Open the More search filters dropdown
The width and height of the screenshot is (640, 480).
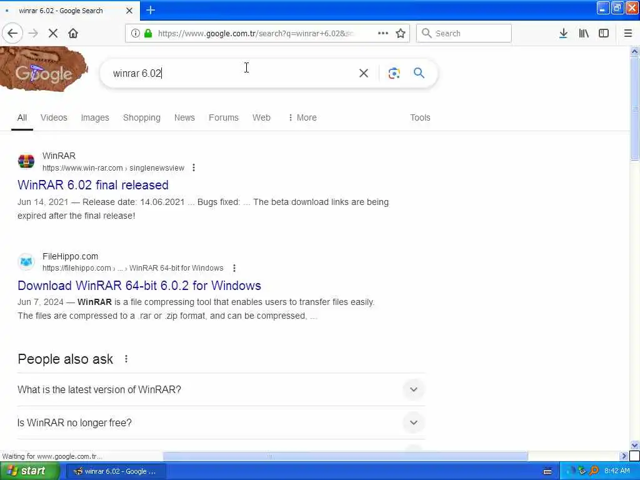(302, 117)
